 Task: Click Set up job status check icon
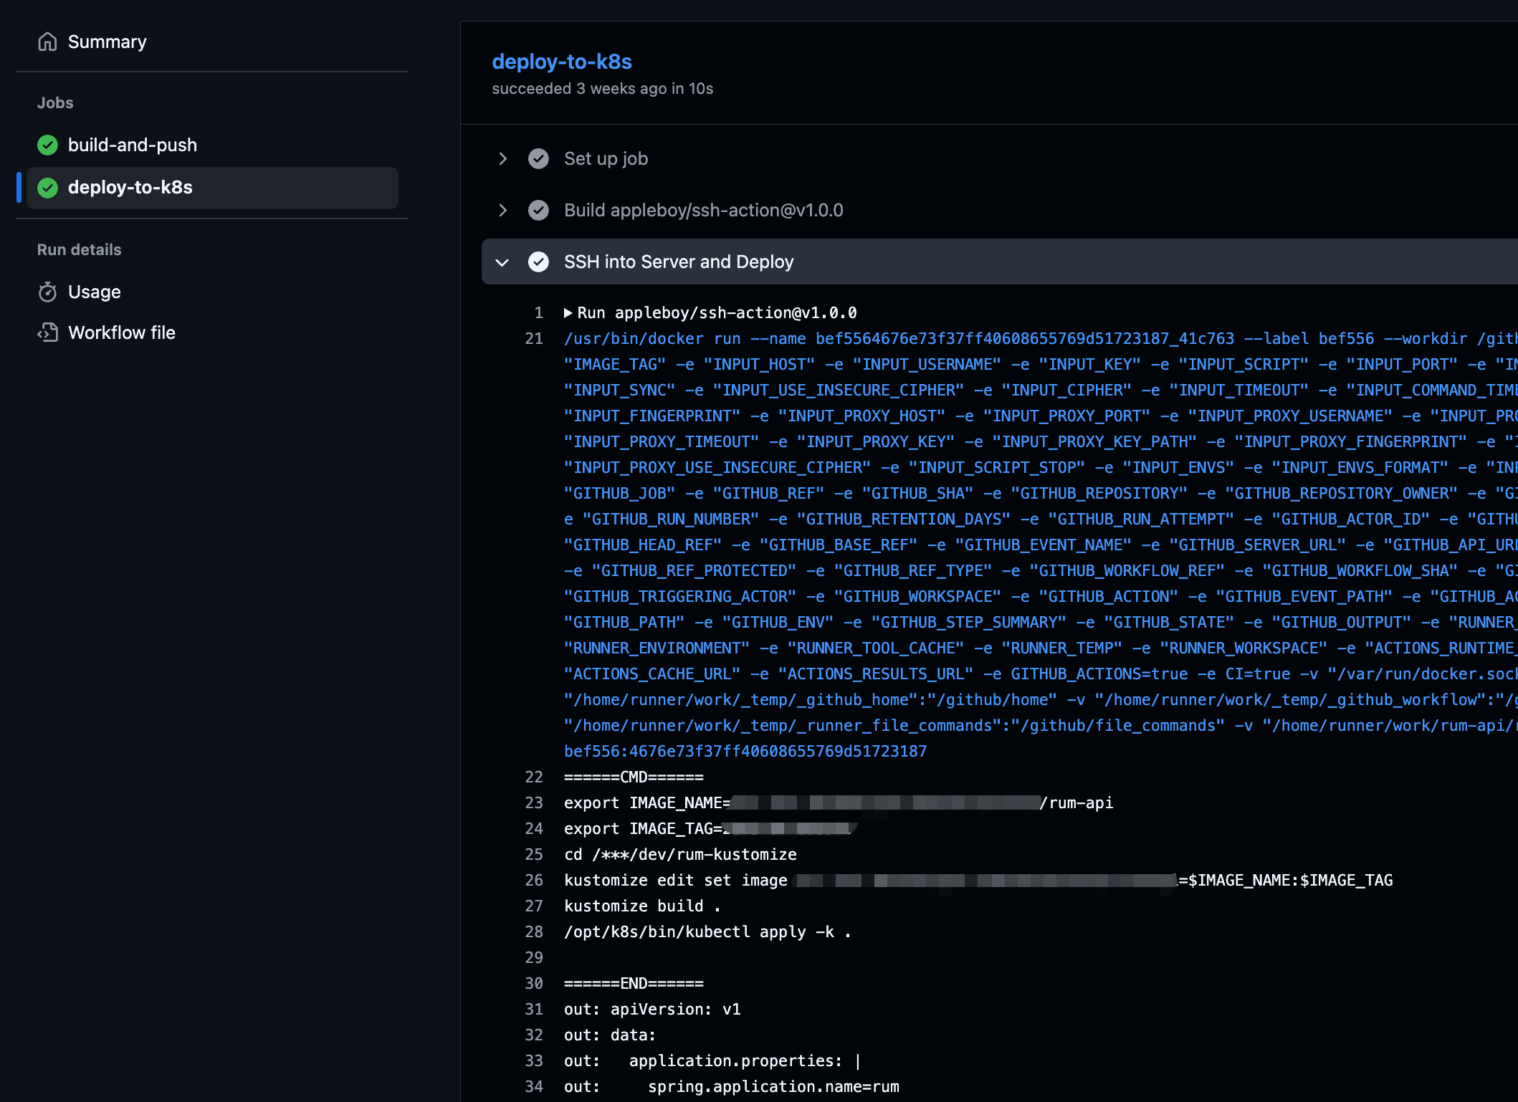(x=538, y=158)
